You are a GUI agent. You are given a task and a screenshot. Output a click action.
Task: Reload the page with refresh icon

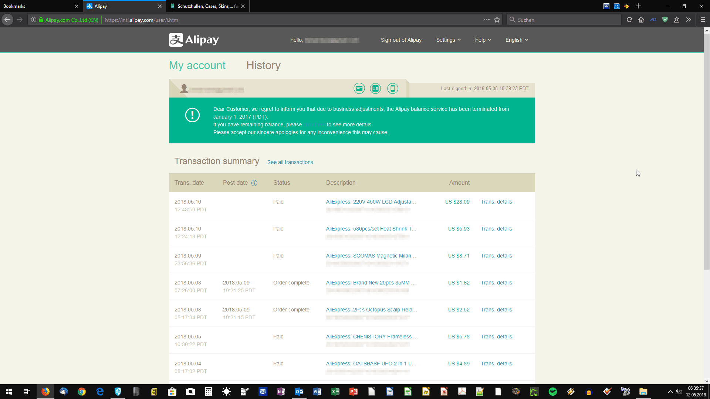pos(629,20)
